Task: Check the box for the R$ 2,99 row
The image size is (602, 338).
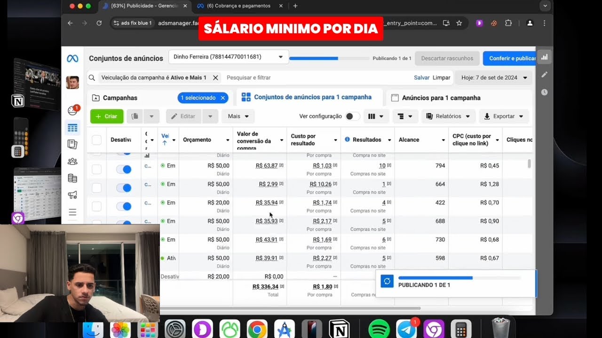Action: tap(96, 188)
